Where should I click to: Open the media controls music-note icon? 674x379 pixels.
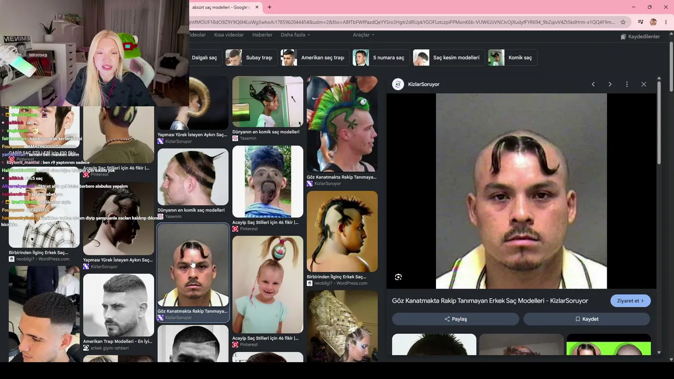coord(640,22)
